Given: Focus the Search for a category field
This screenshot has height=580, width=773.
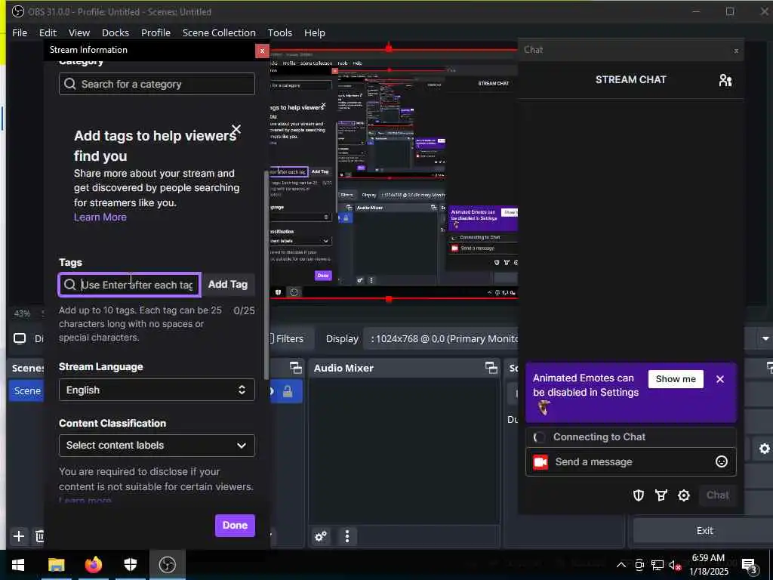Looking at the screenshot, I should (x=157, y=84).
